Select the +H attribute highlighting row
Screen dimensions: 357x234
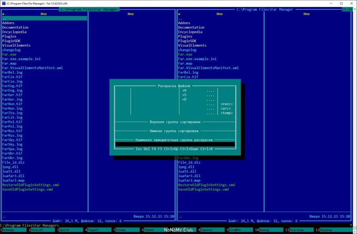tap(175, 90)
